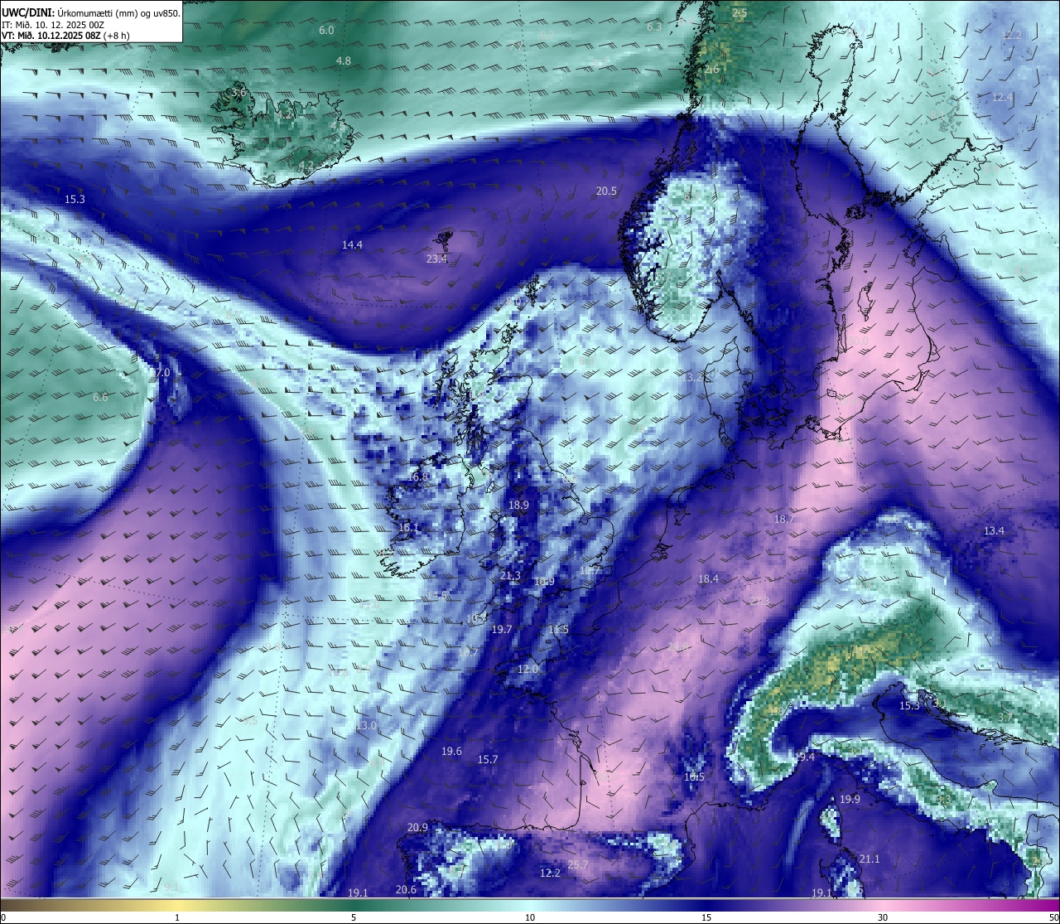Screen dimensions: 1060x924
Task: Click the map value 6.3
Action: click(x=654, y=27)
